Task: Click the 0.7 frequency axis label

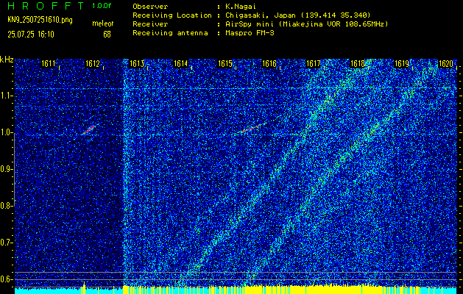Action: click(5, 243)
